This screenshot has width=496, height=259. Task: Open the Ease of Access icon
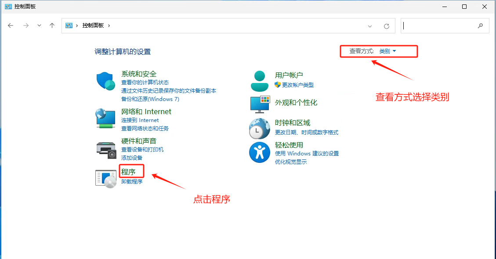pyautogui.click(x=259, y=152)
